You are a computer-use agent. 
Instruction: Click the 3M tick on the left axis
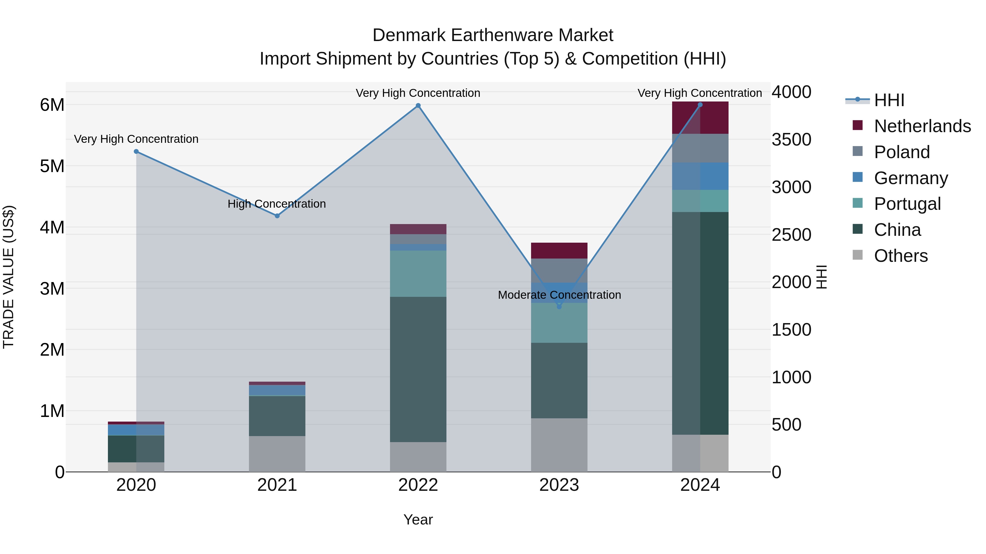point(52,289)
